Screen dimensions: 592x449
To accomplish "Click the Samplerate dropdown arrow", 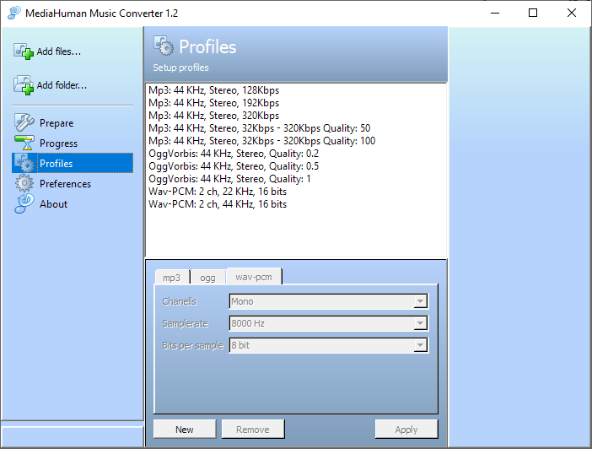I will (x=420, y=323).
